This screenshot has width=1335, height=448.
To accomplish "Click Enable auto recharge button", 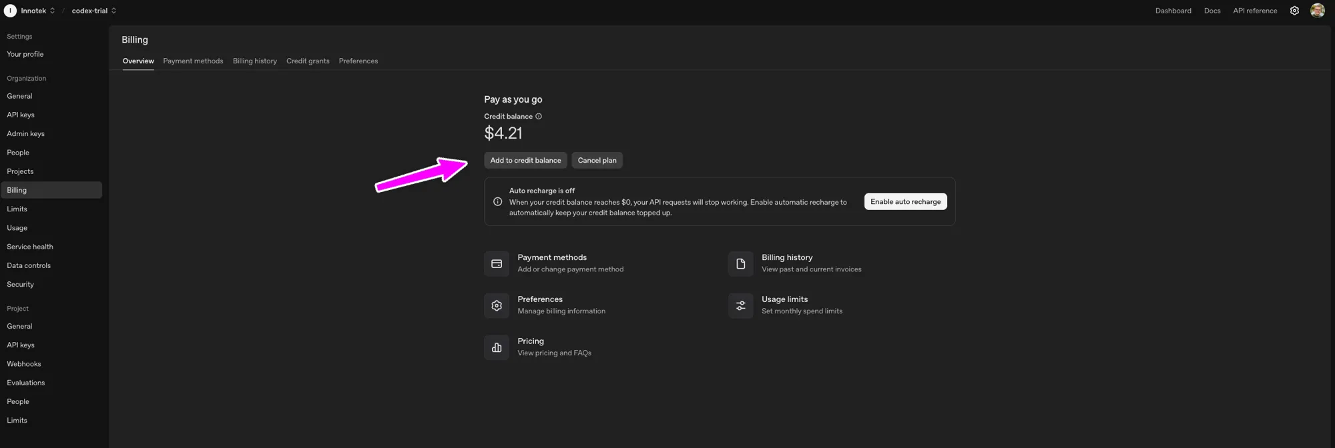I will pos(905,202).
